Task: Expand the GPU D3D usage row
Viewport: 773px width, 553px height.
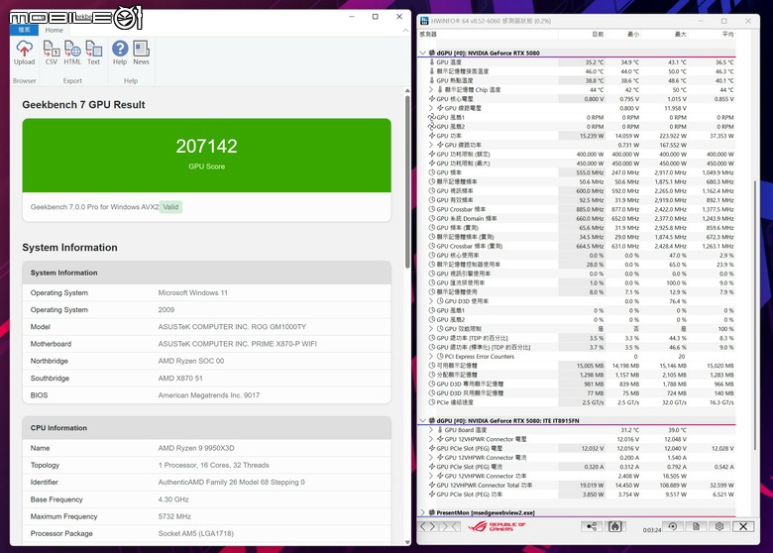Action: point(431,301)
